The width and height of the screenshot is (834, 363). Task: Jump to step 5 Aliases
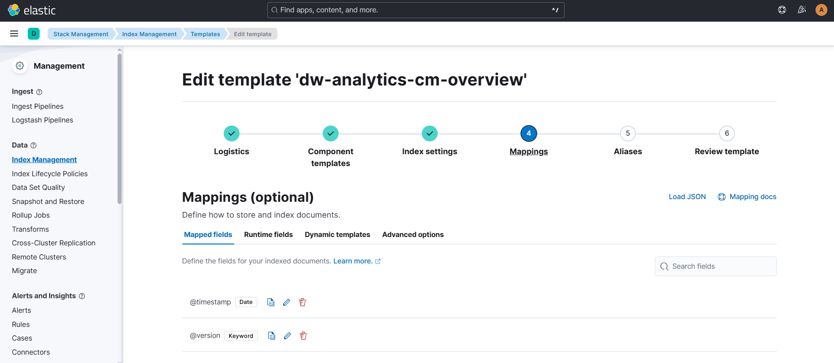point(628,141)
